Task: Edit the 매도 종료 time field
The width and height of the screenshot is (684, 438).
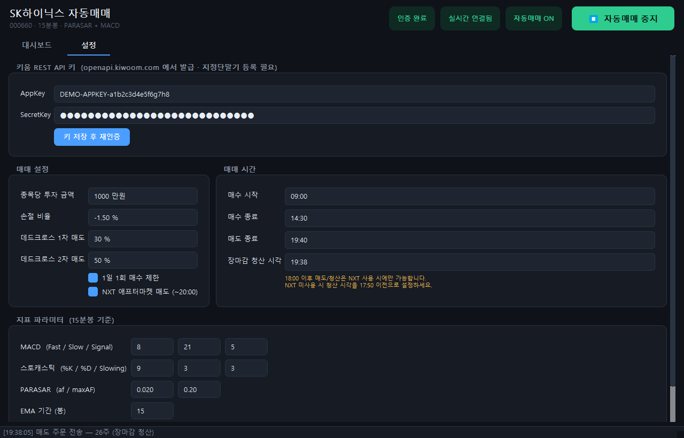Action: point(470,240)
